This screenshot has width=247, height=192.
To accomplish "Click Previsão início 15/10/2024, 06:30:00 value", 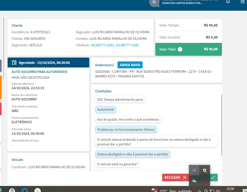I will (x=28, y=133).
